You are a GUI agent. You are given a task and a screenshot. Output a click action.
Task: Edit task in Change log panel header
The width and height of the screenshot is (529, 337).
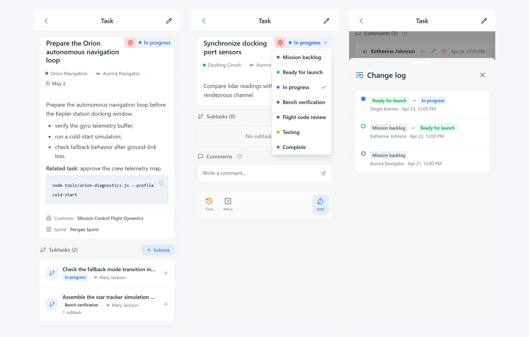484,21
